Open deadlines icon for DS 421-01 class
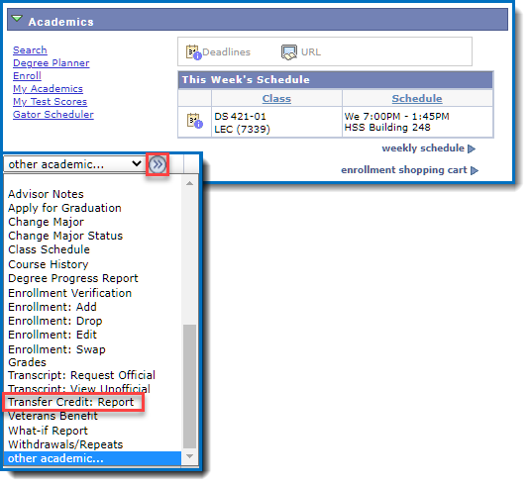Screen dimensions: 530x486 195,121
